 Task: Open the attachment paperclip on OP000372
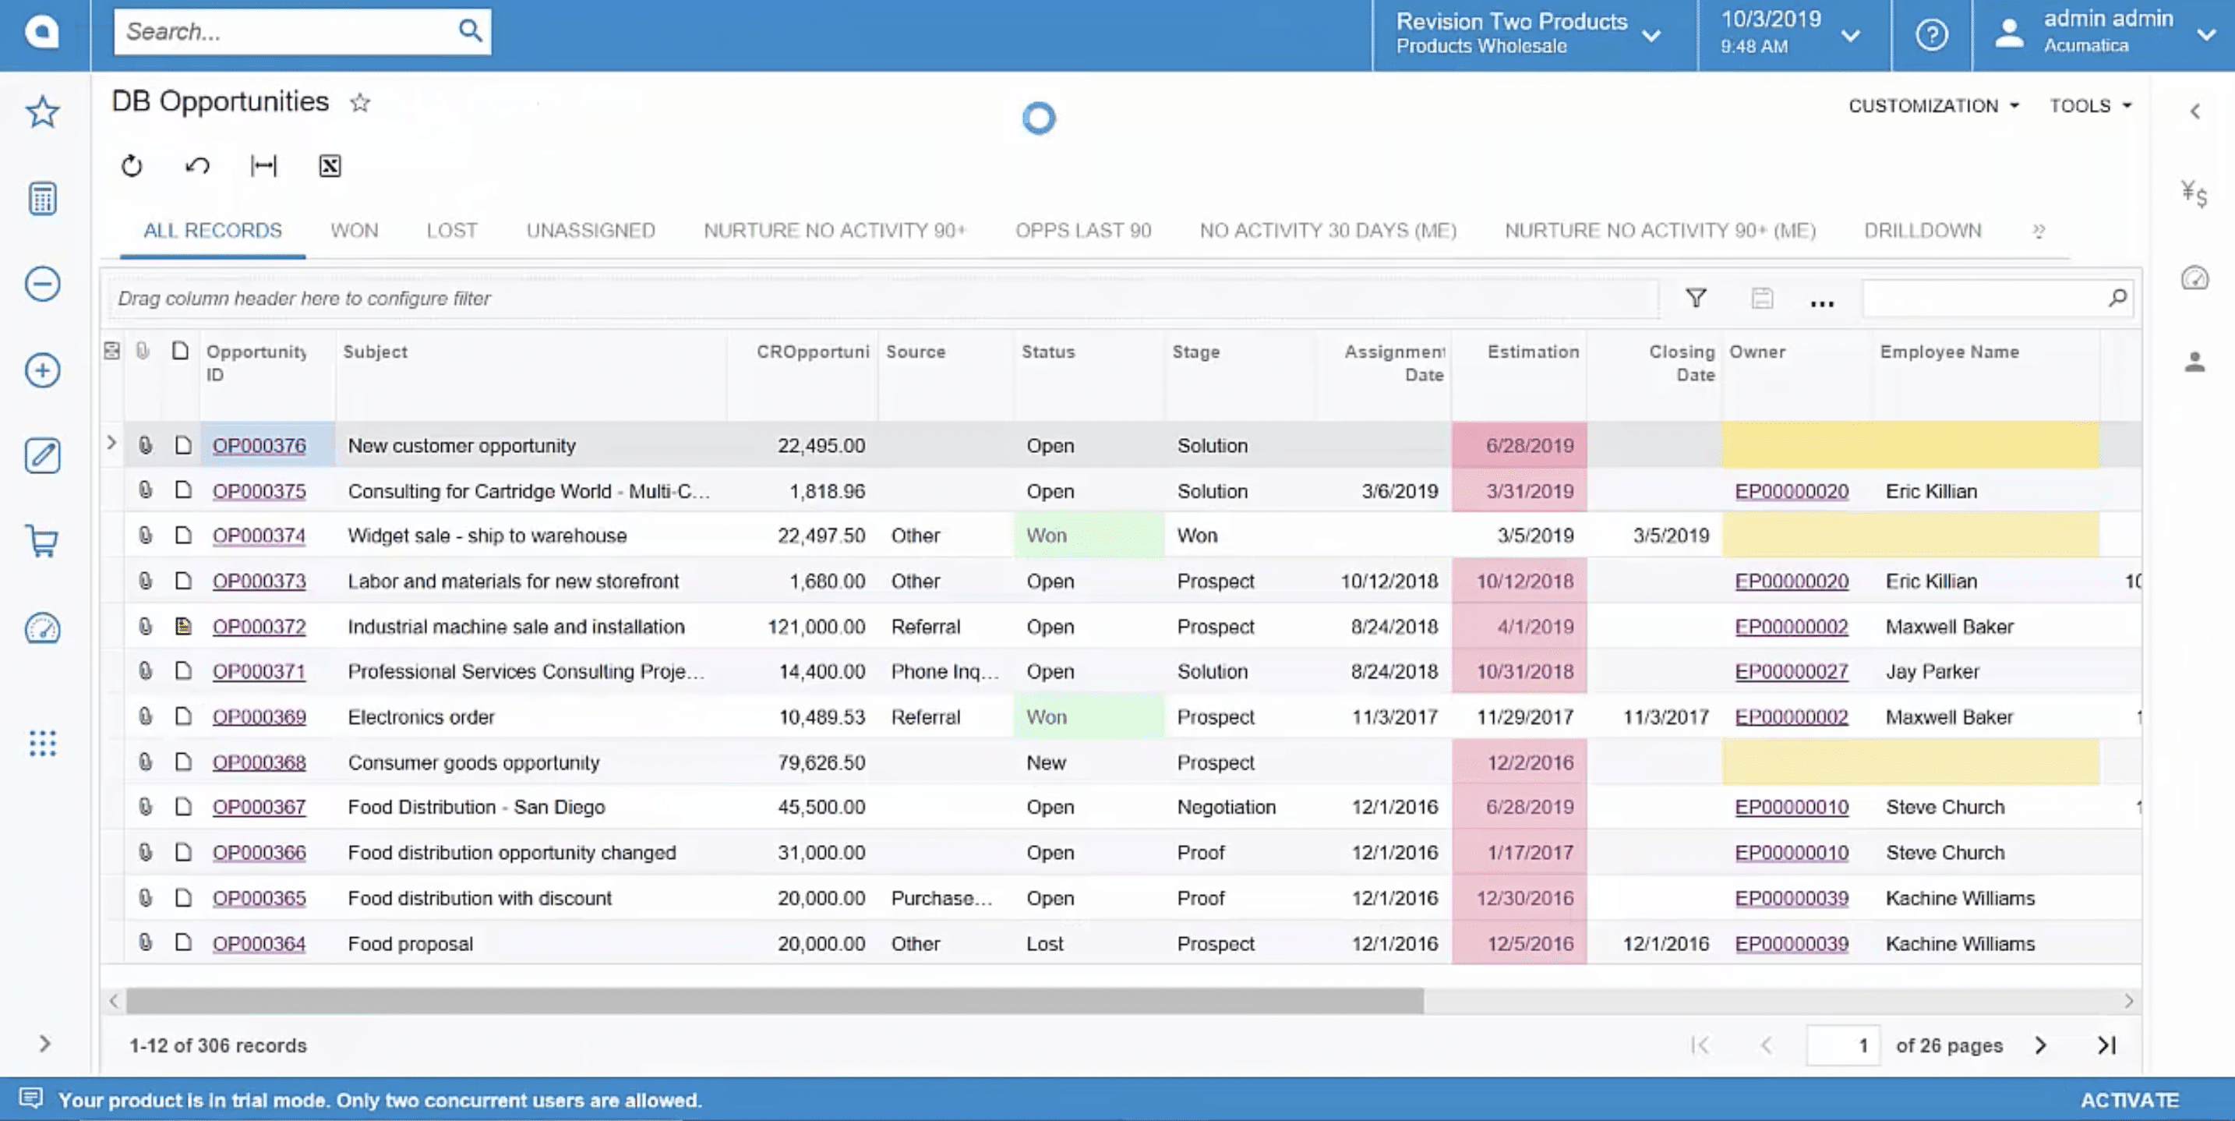pos(144,625)
